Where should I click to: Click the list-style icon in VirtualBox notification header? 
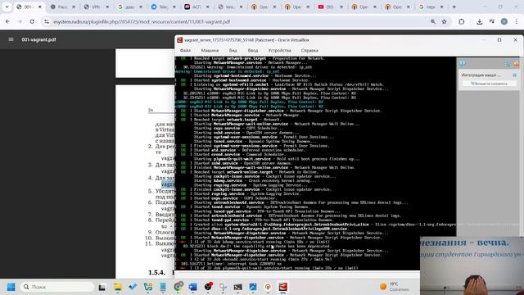508,63
